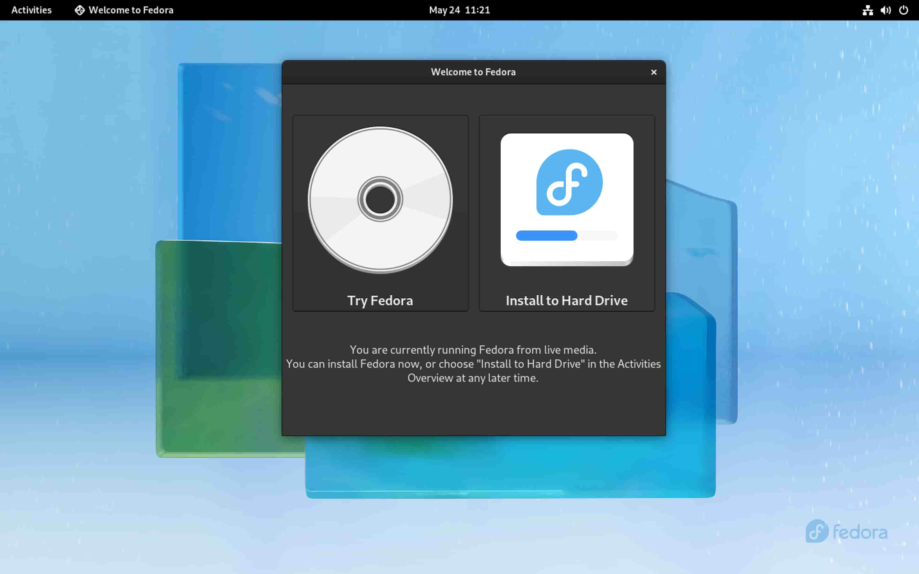The width and height of the screenshot is (919, 574).
Task: Click the Fedora logo beside the app menu
Action: point(80,10)
